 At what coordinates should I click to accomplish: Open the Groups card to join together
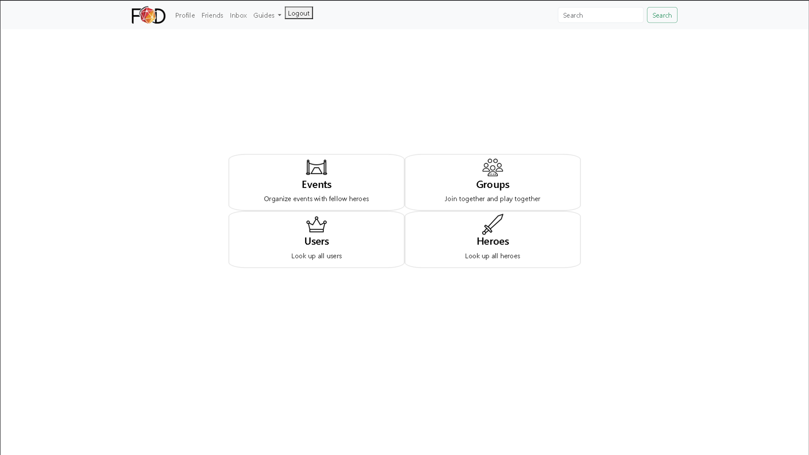click(x=492, y=182)
